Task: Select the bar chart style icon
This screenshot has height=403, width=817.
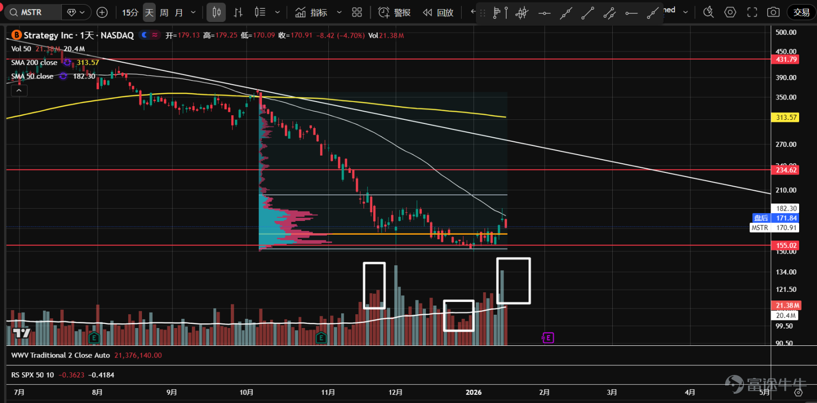Action: pos(238,12)
